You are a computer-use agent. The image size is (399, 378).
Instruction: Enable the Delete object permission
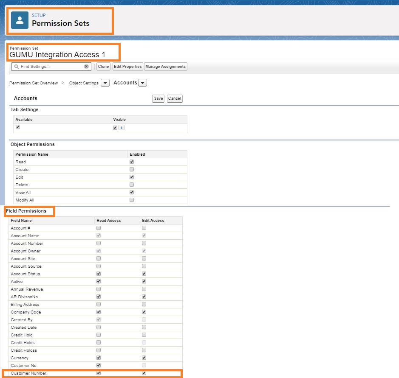132,185
